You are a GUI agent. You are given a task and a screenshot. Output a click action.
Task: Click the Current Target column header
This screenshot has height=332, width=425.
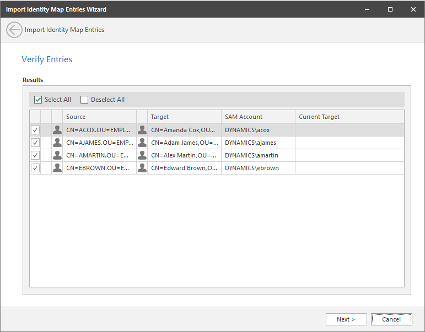pyautogui.click(x=348, y=117)
